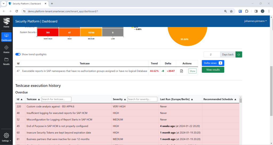
Task: Click the green View results button
Action: tap(213, 70)
